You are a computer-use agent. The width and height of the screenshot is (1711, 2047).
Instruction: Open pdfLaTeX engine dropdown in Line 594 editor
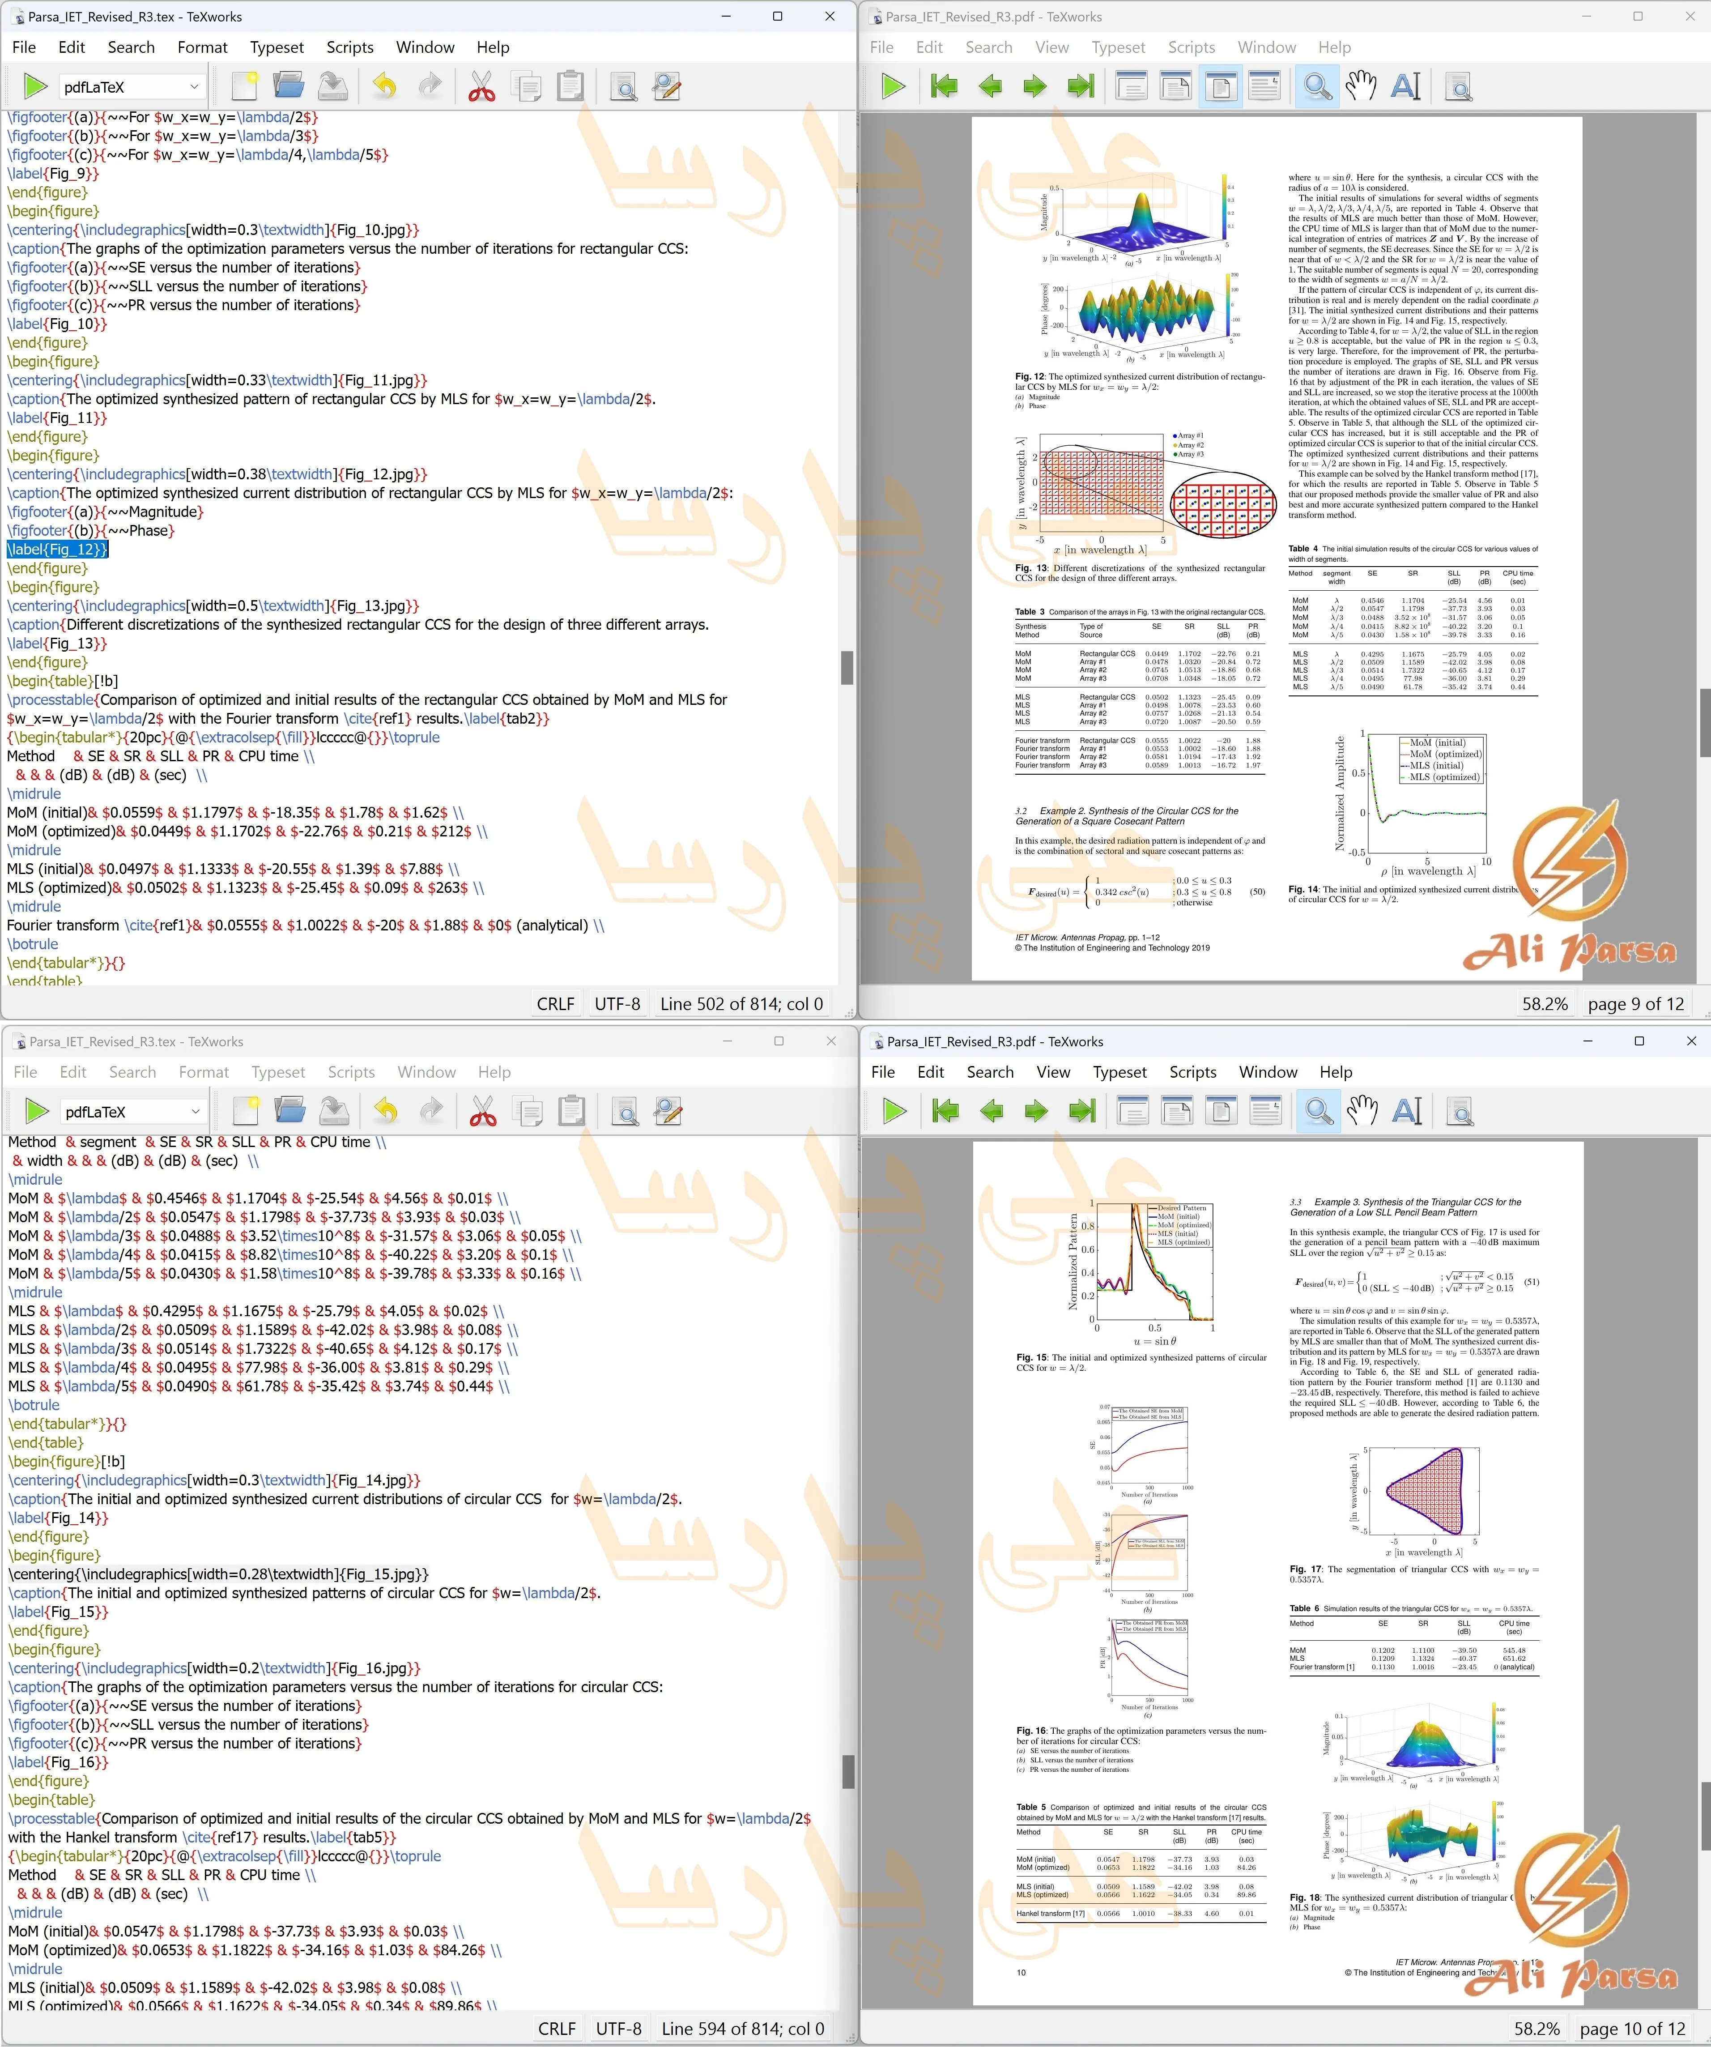click(x=132, y=1111)
